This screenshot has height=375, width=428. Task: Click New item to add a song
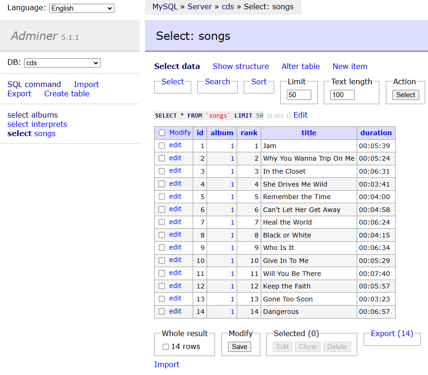point(350,66)
